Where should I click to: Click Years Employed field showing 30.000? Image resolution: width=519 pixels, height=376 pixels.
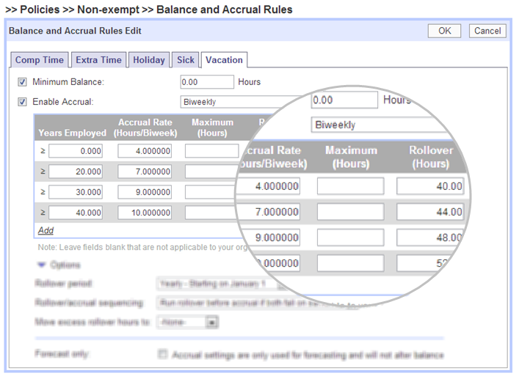pos(76,191)
